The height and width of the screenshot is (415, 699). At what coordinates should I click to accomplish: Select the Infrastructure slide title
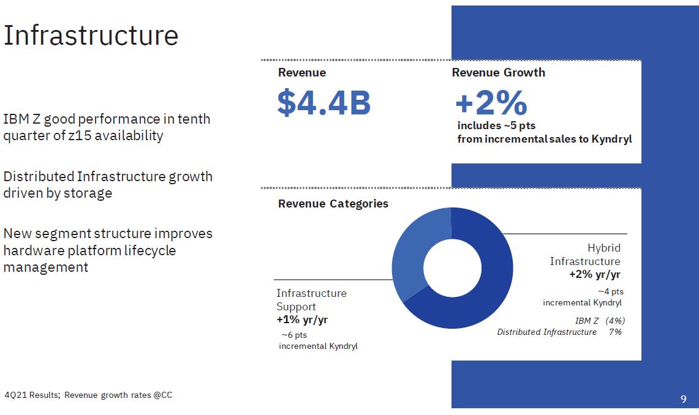click(x=91, y=36)
